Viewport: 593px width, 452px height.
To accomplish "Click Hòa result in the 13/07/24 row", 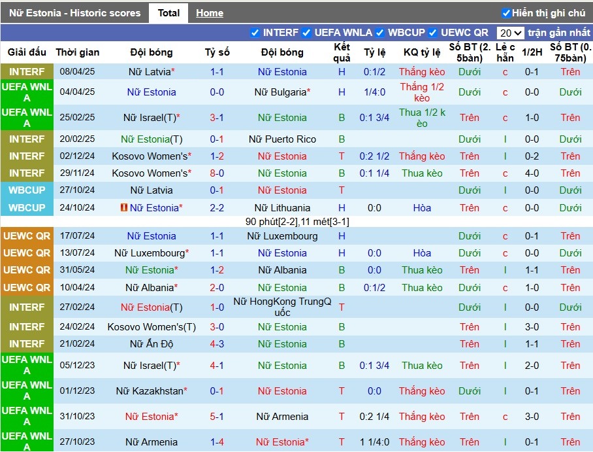I will pos(422,253).
